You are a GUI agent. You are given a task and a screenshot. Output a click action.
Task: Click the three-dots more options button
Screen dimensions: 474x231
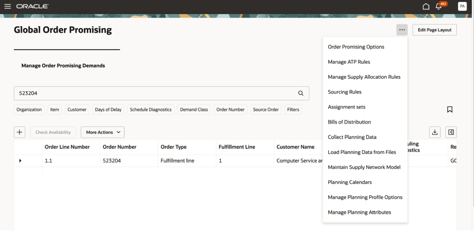(402, 30)
